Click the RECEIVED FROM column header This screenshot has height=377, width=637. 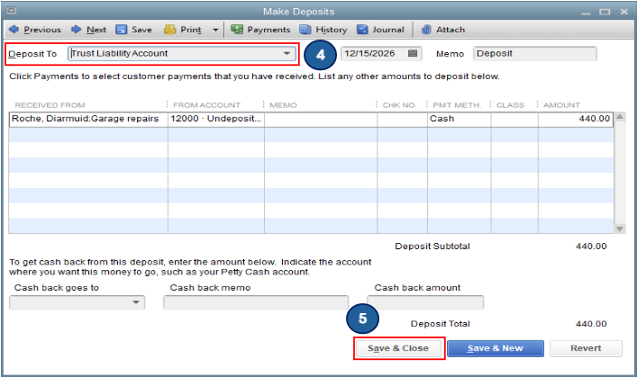tap(50, 105)
